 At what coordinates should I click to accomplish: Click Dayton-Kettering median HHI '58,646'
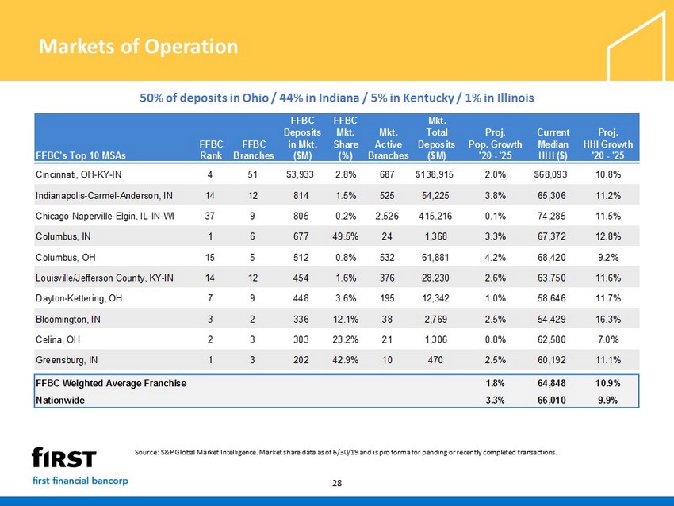[x=552, y=298]
